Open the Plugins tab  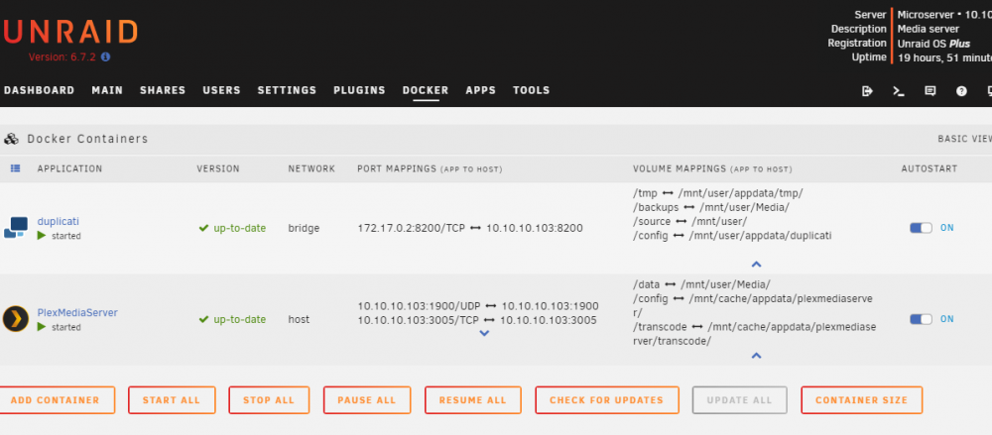(359, 90)
